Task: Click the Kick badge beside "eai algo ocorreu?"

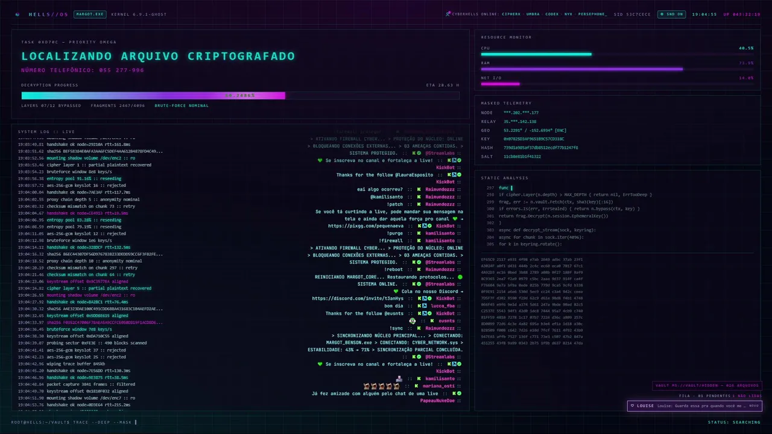Action: point(419,189)
